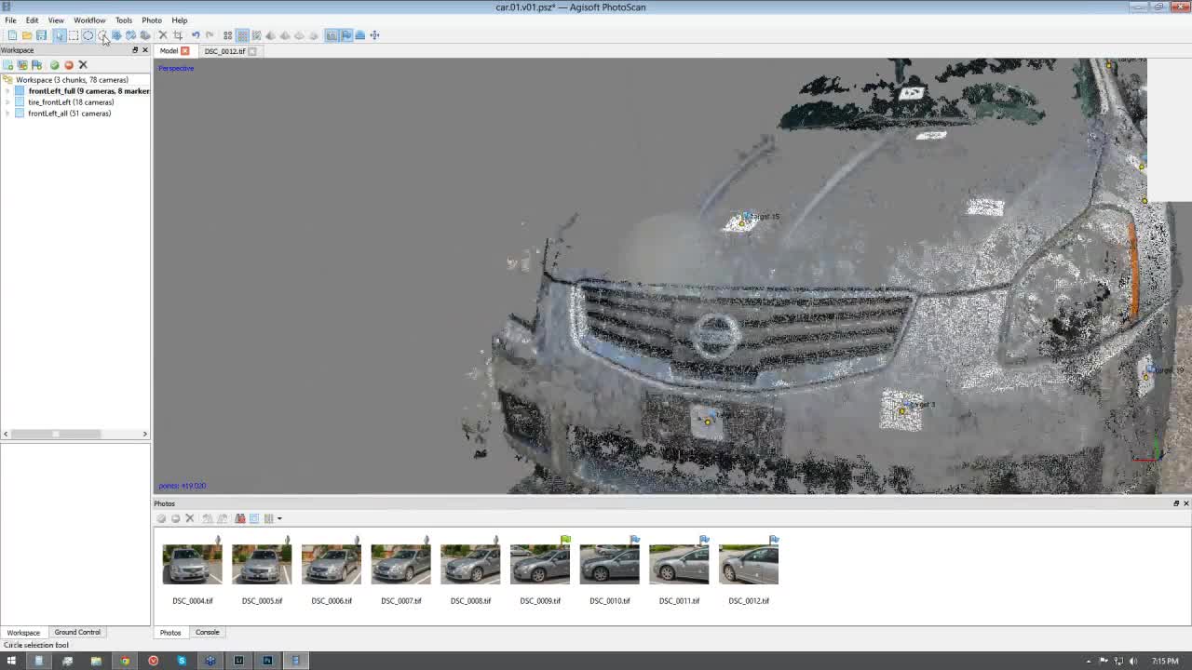1192x670 pixels.
Task: Click the Add Photos icon in Workspace toolbar
Action: 22,65
